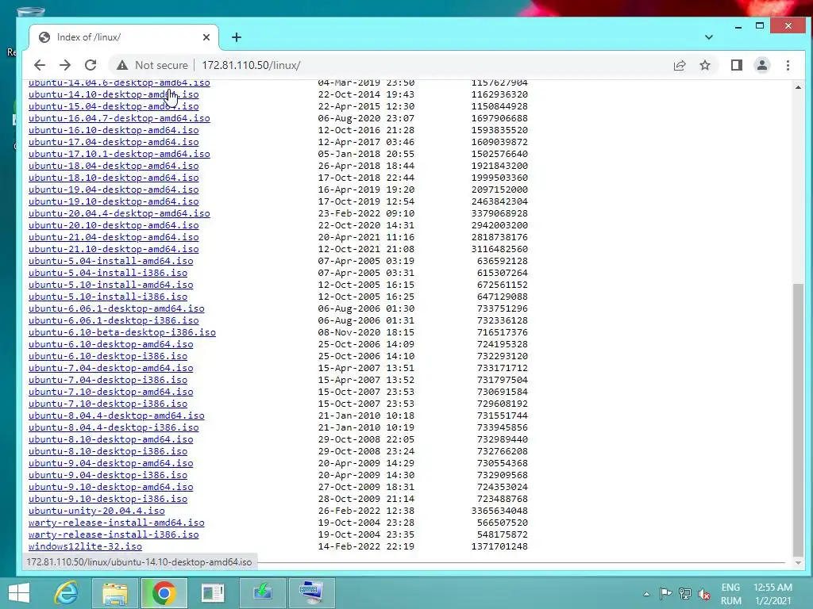Click ubuntu-unity-20.04.4.iso link
This screenshot has height=609, width=813.
tap(96, 511)
